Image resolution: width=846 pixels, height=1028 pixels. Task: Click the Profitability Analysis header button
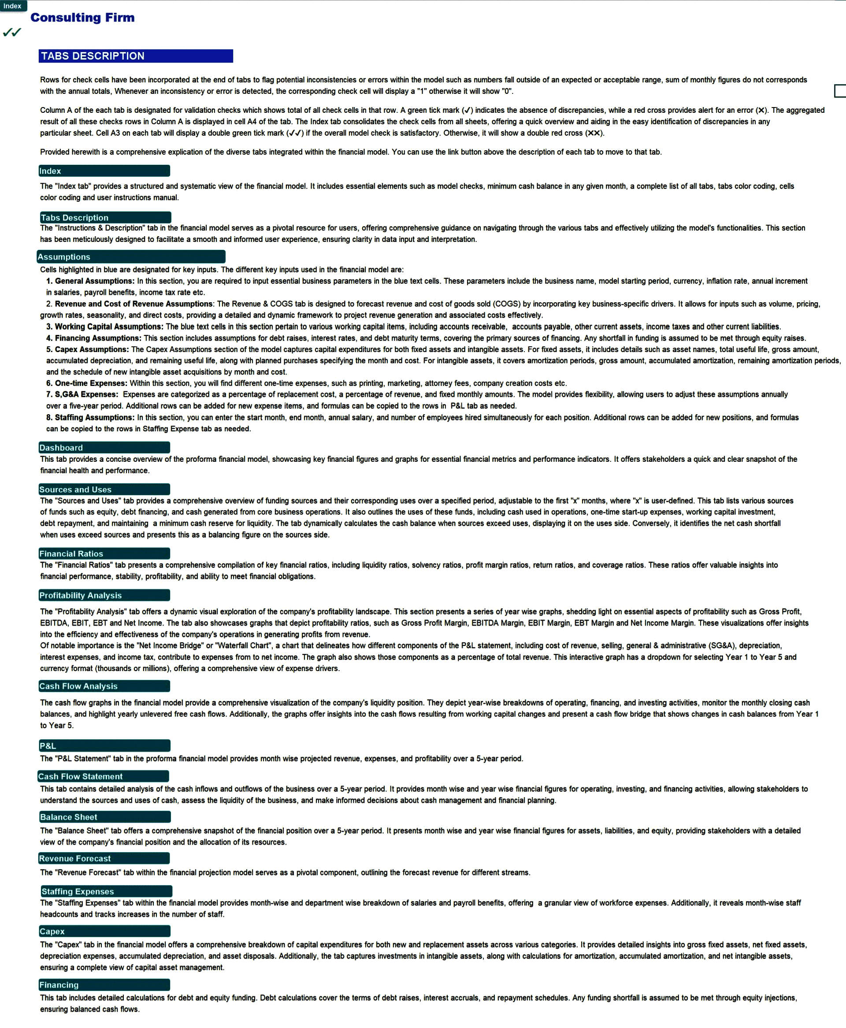[111, 598]
